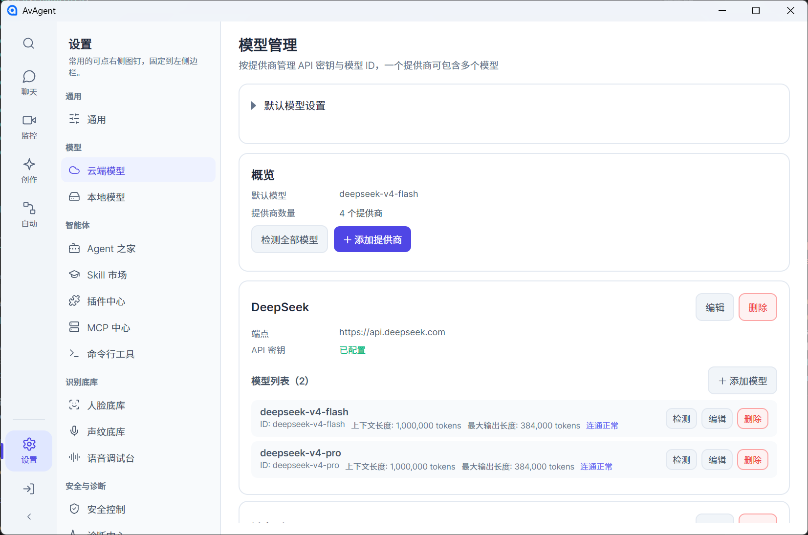This screenshot has width=808, height=535.
Task: Click the robot icon beside Agent 之家
Action: pos(74,248)
